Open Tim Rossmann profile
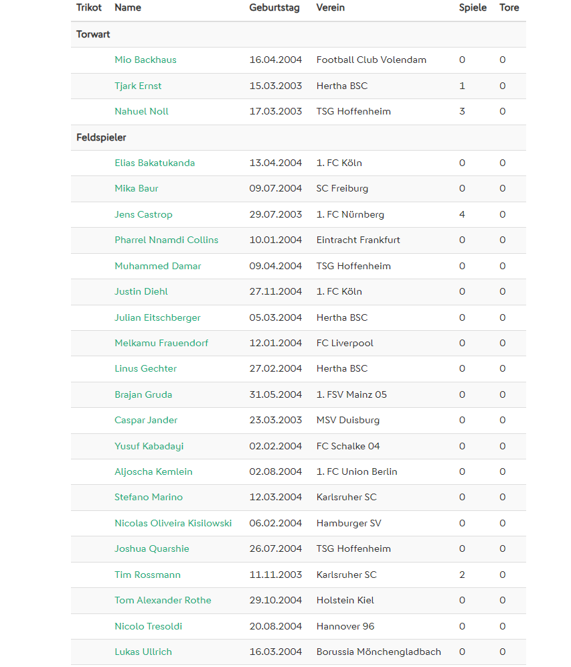This screenshot has width=571, height=667. [x=147, y=575]
